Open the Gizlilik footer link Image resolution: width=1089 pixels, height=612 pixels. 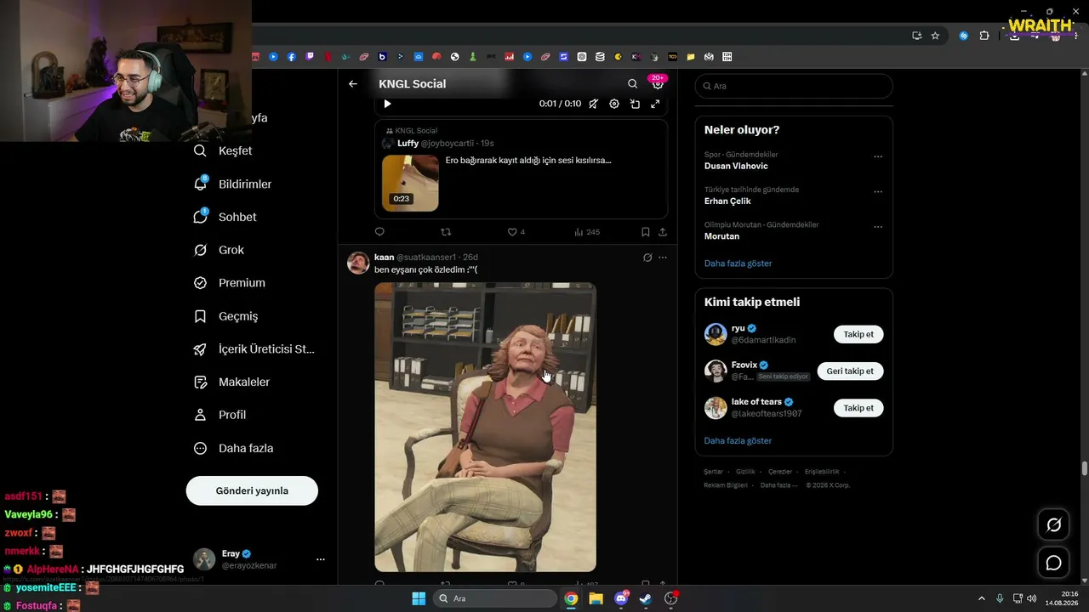pyautogui.click(x=745, y=472)
